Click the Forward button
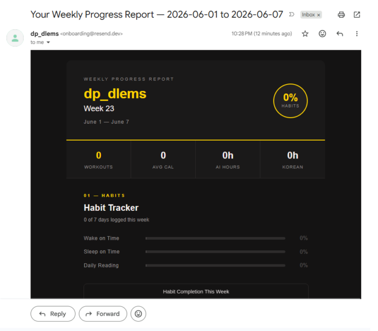The image size is (378, 331). pos(103,314)
